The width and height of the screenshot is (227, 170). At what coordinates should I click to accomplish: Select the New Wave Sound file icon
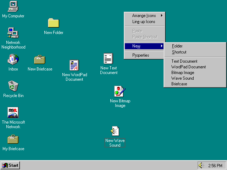pyautogui.click(x=115, y=131)
